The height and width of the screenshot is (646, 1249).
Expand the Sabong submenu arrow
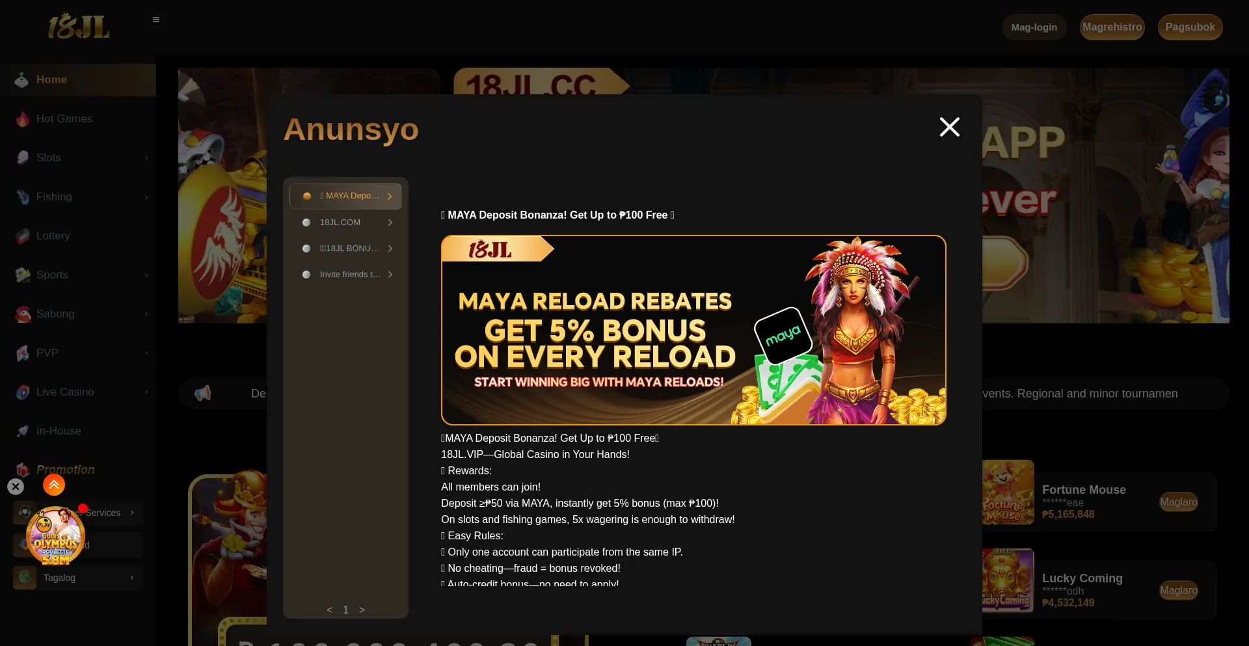[x=146, y=314]
